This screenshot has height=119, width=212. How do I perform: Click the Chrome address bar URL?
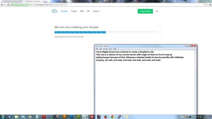coord(48,5)
